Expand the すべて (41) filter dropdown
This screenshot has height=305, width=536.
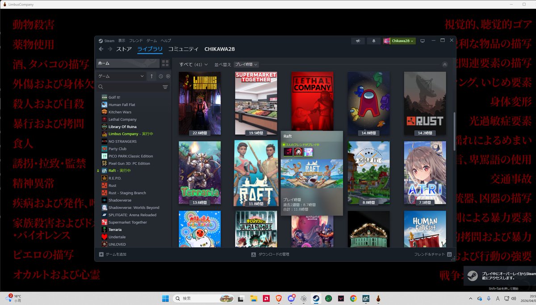pyautogui.click(x=193, y=65)
